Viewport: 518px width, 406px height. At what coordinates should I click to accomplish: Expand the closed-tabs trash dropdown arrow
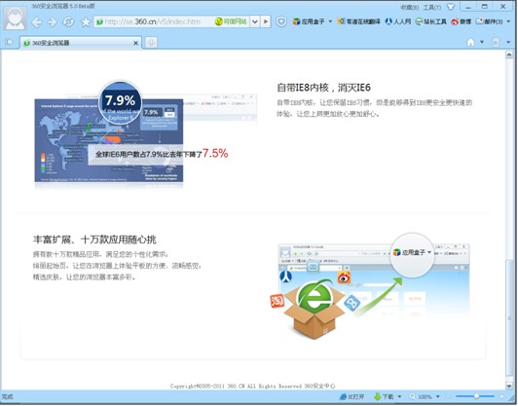508,42
